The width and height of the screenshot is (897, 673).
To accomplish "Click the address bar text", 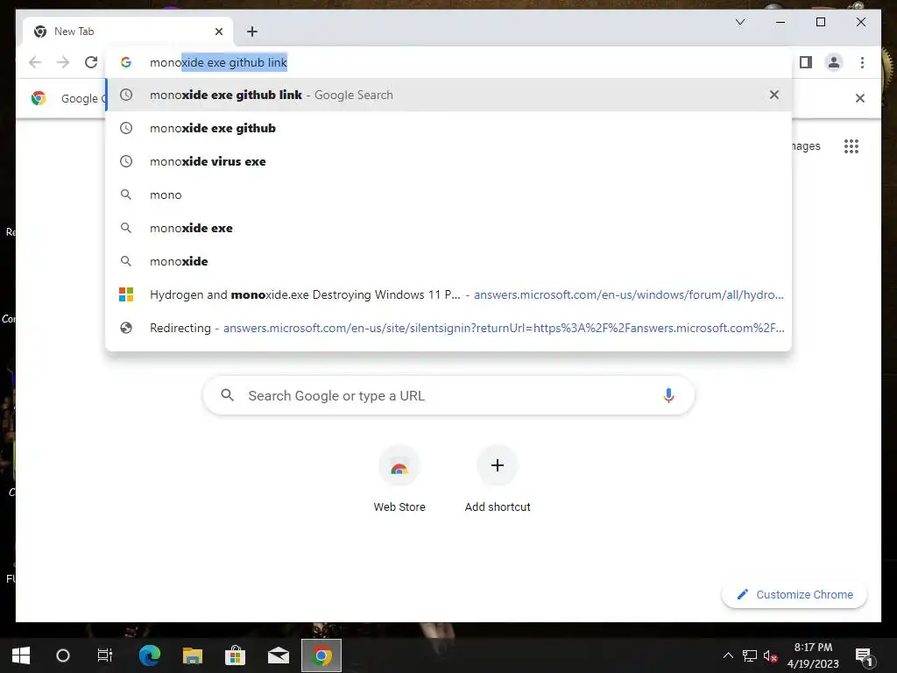I will (218, 62).
